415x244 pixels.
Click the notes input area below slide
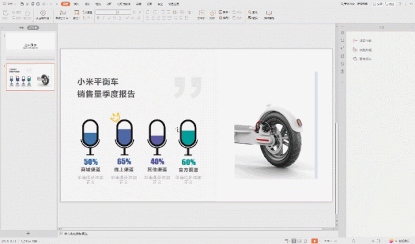tap(76, 234)
